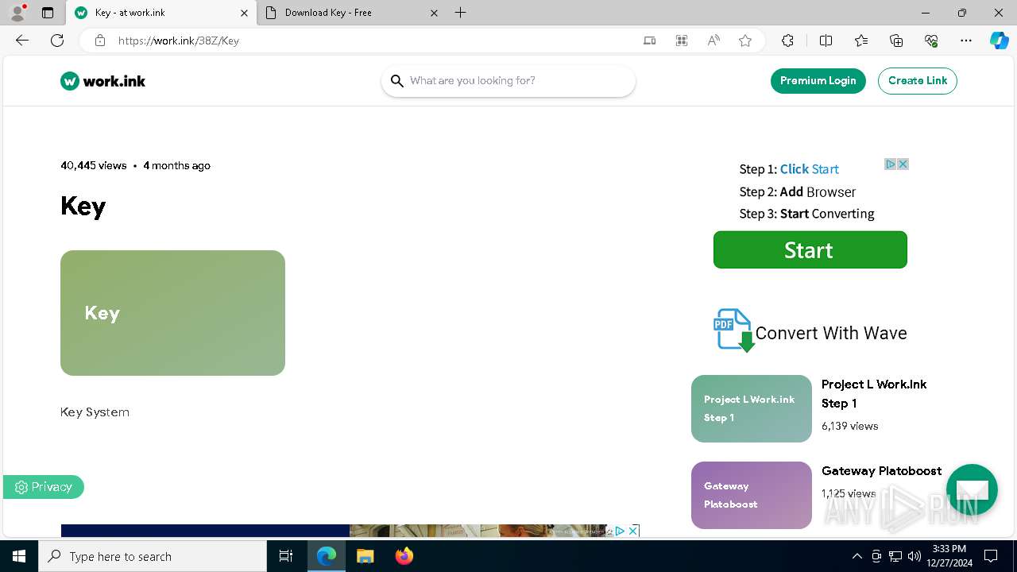Viewport: 1017px width, 572px height.
Task: Click the Convert With Wave text
Action: (831, 334)
